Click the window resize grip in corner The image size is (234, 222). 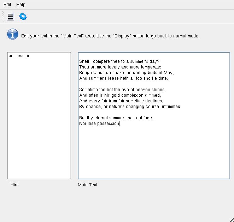click(232, 220)
